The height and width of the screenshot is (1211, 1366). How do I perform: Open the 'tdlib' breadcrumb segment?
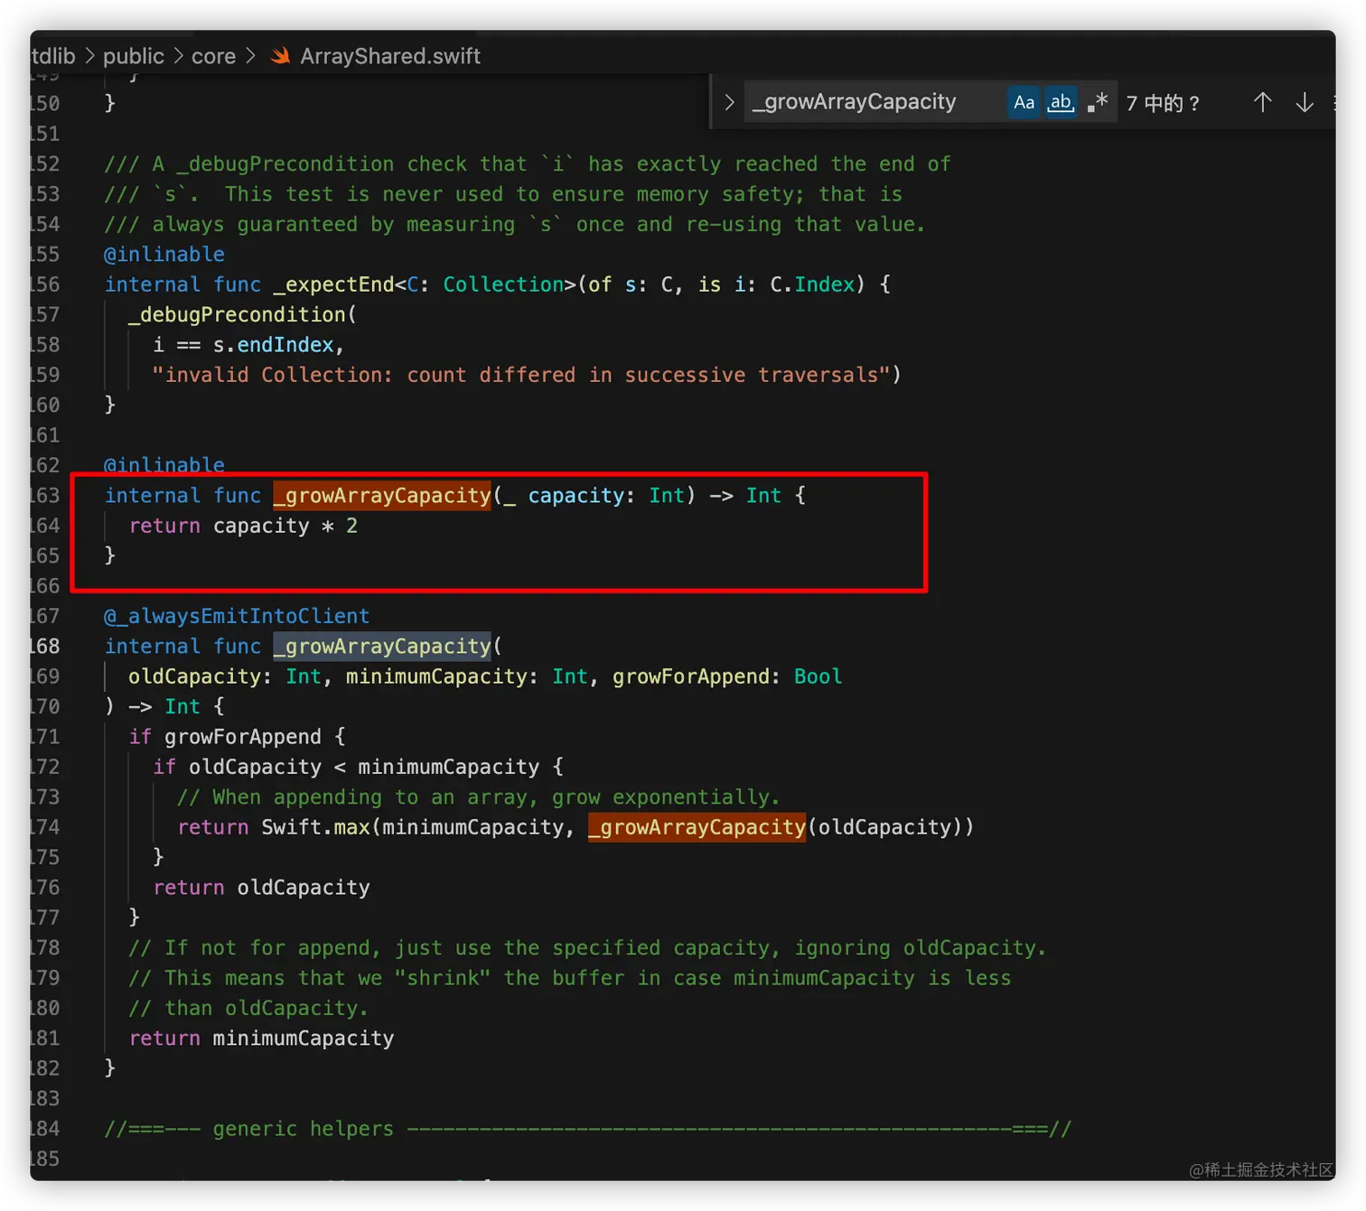[53, 56]
